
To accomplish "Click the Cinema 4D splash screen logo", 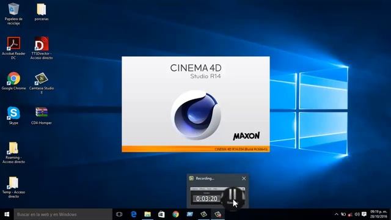I will pos(196,115).
